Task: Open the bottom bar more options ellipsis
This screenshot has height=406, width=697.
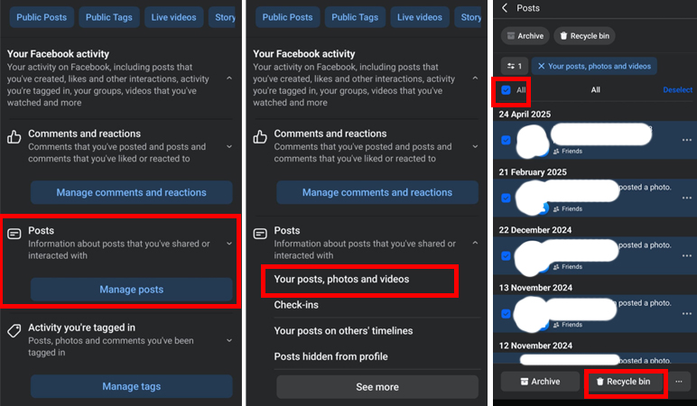Action: pos(679,382)
